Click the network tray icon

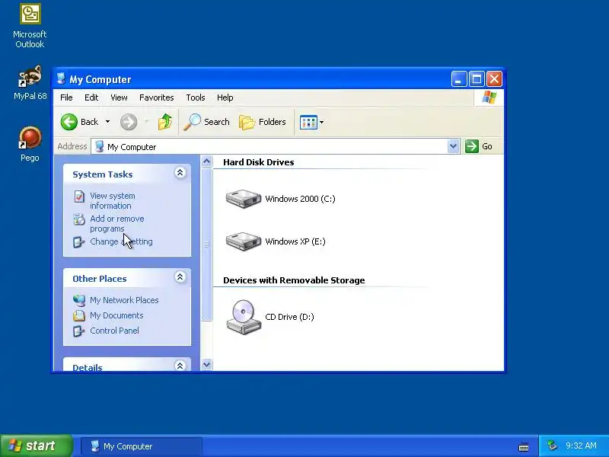coord(551,446)
